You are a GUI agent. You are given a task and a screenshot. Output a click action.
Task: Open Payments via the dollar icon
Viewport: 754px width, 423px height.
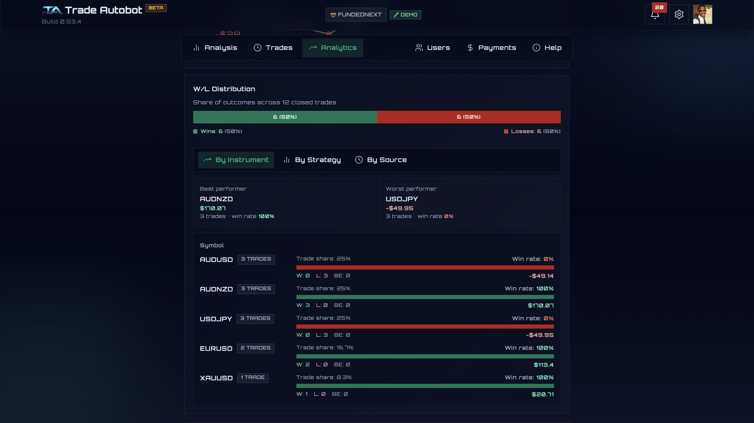pos(470,48)
